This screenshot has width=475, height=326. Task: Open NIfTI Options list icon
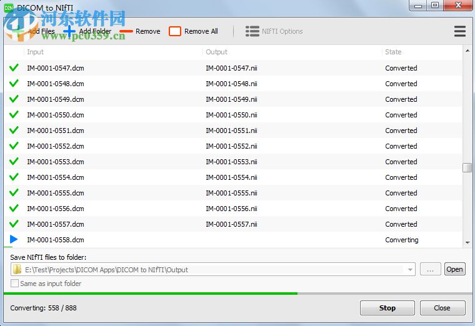(x=252, y=31)
